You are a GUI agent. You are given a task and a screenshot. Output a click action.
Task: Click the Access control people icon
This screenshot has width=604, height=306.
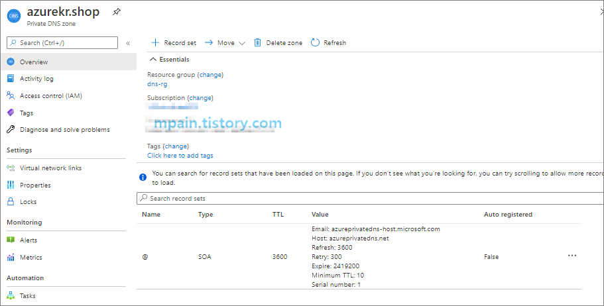[x=11, y=95]
